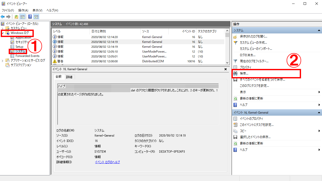
Task: Select 現在のログをフィルター... filter action
Action: (254, 61)
